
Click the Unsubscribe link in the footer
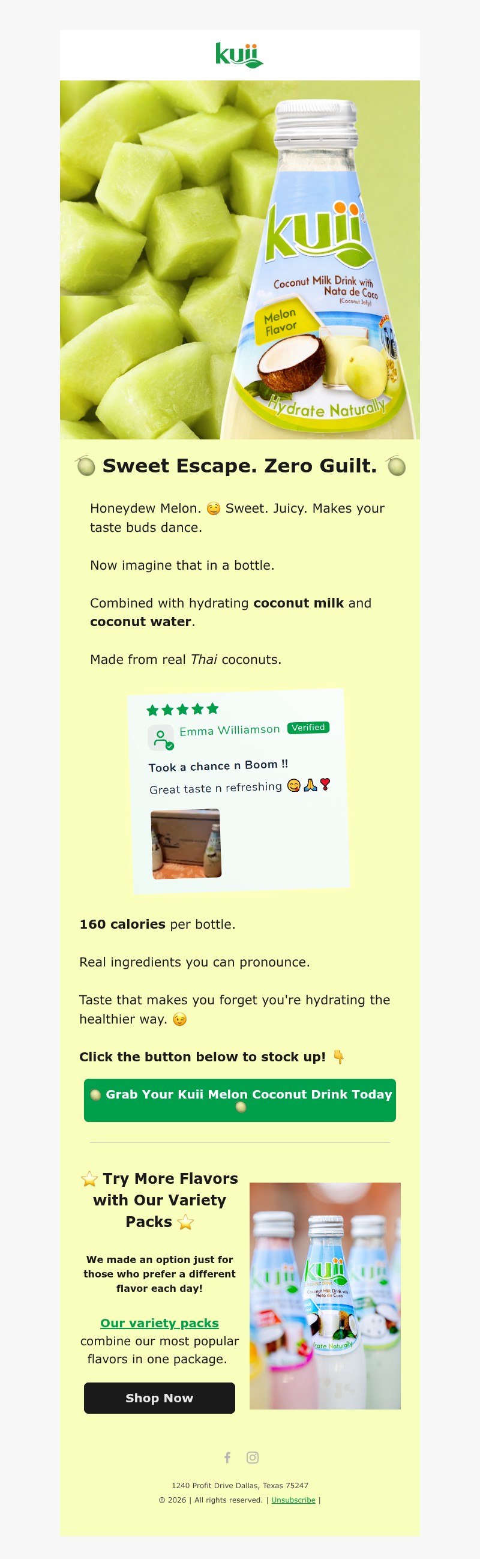pos(293,1500)
